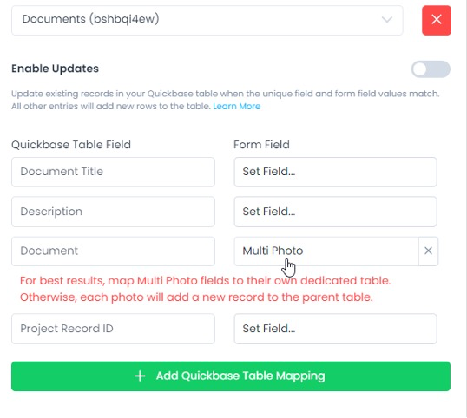
Task: Click the chevron arrow on the Documents table selector
Action: coord(387,20)
